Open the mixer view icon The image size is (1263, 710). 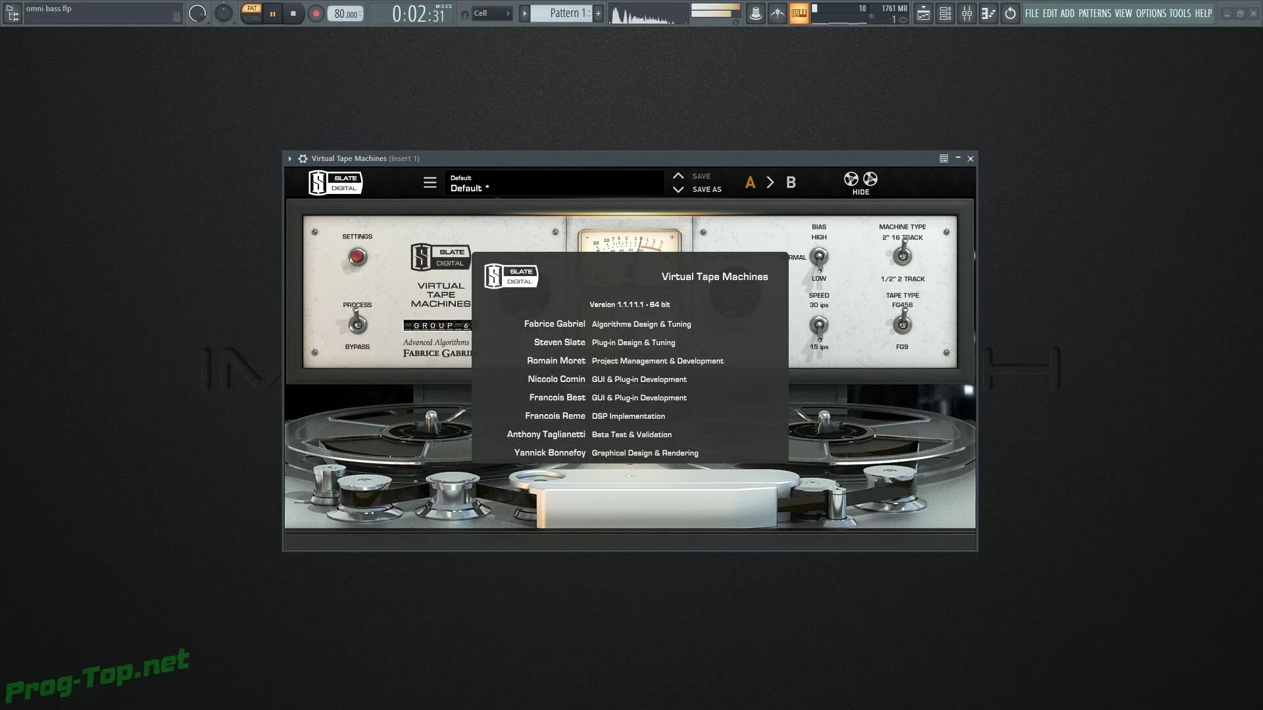(967, 13)
